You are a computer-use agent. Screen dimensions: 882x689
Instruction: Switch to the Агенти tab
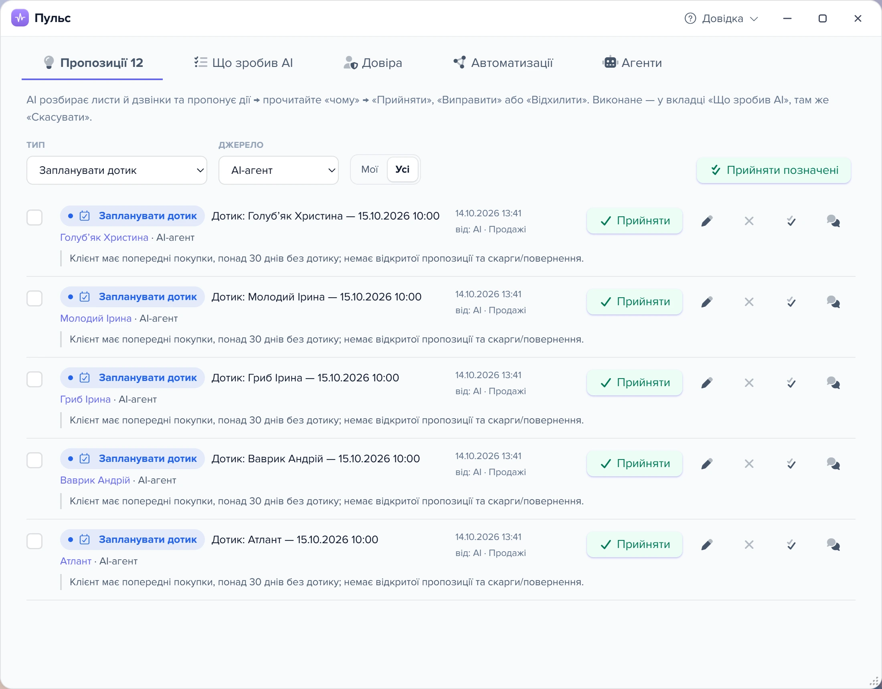632,62
